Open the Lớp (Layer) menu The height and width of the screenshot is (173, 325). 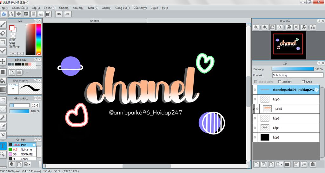pos(36,8)
